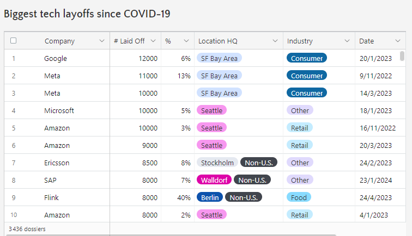Select the Ericsson company cell
Image resolution: width=412 pixels, height=236 pixels.
[57, 163]
